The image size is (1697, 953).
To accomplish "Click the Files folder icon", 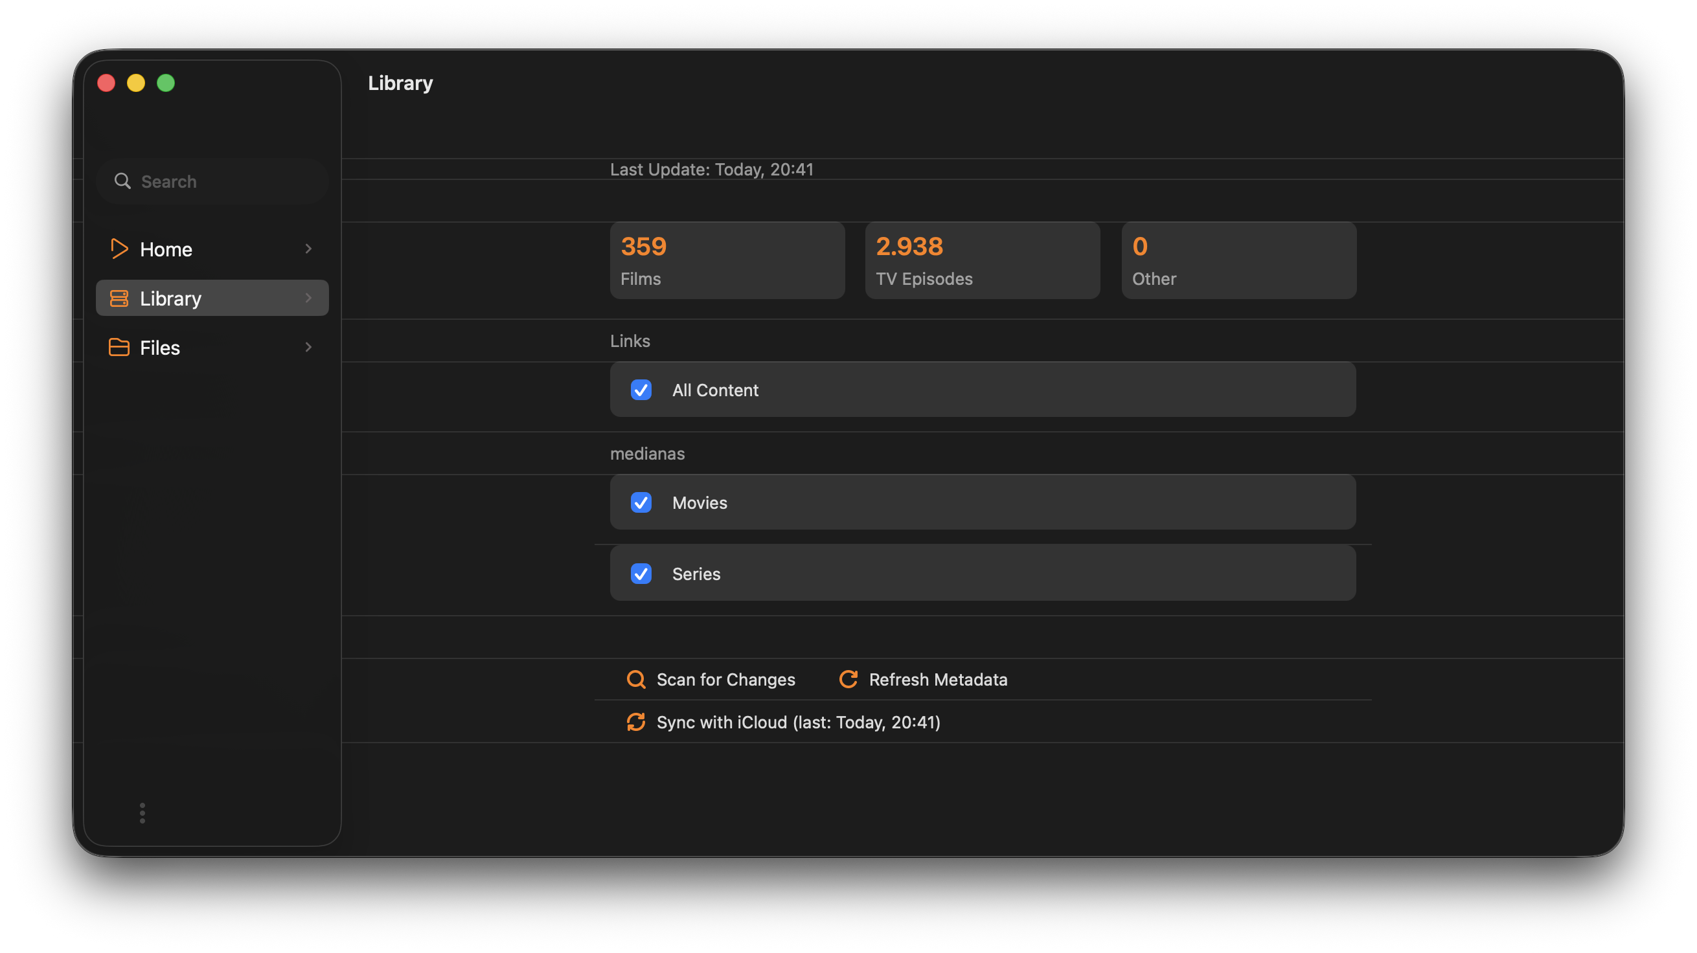I will tap(119, 347).
